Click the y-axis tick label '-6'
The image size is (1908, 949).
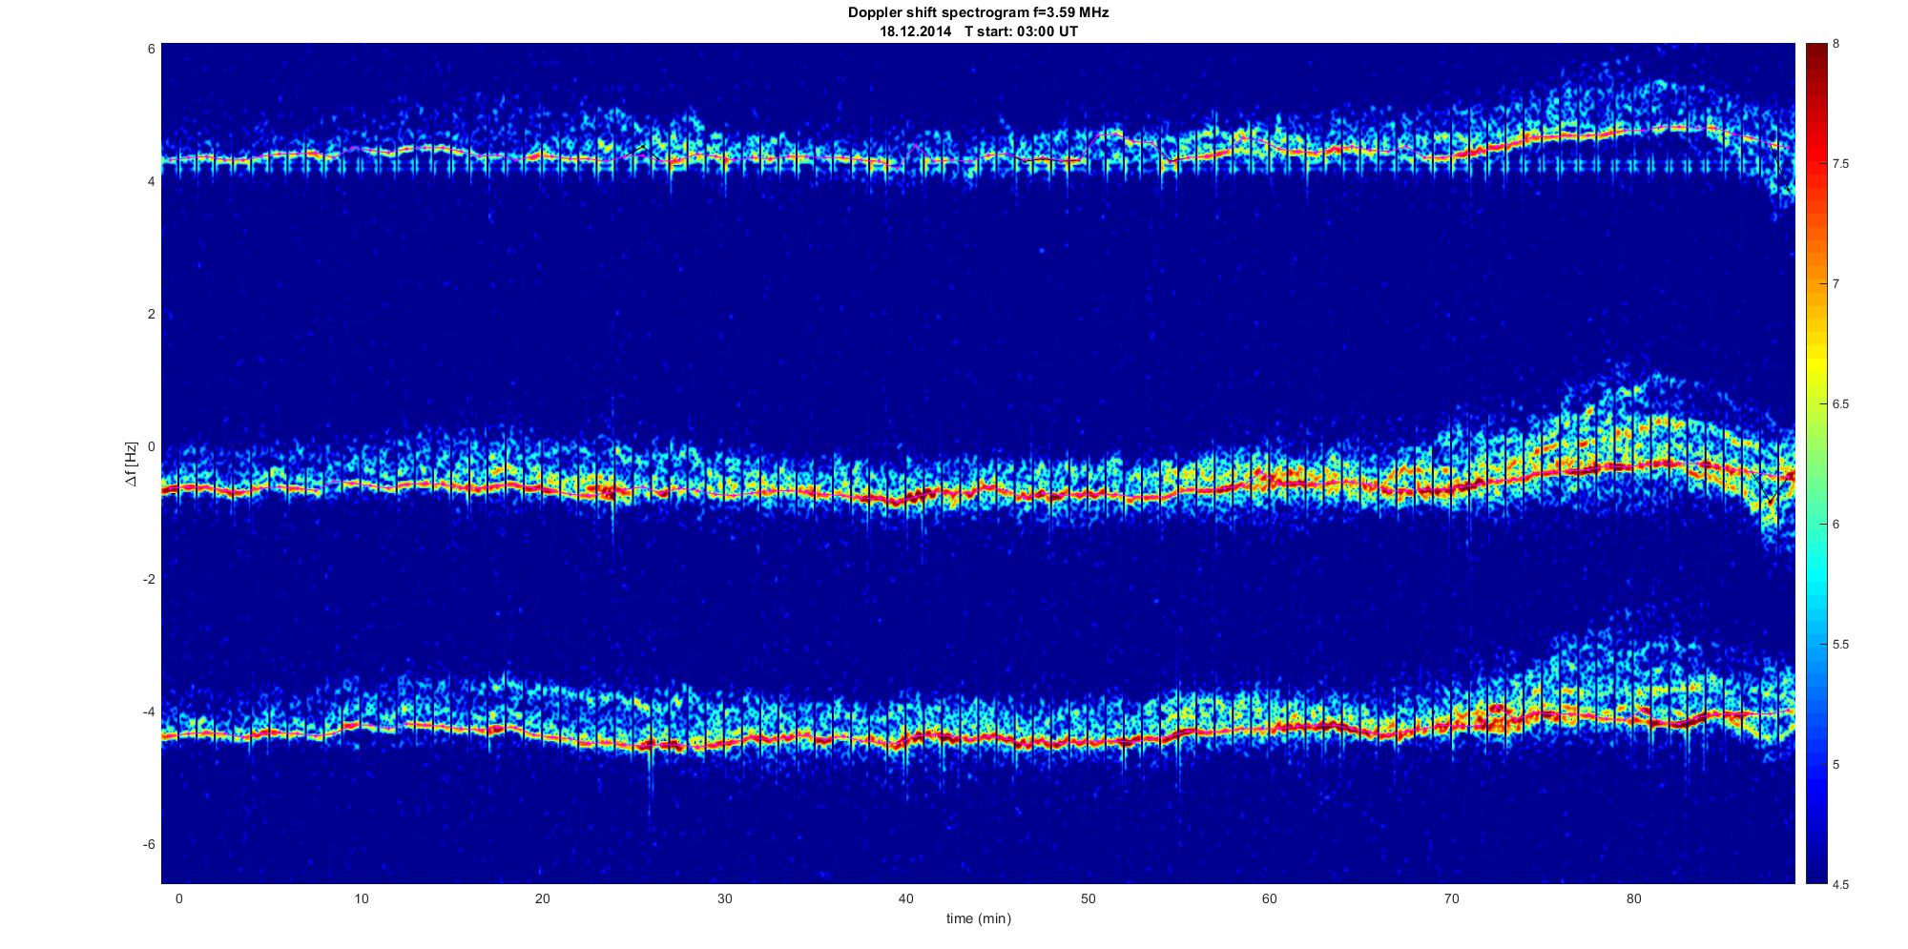pos(149,844)
